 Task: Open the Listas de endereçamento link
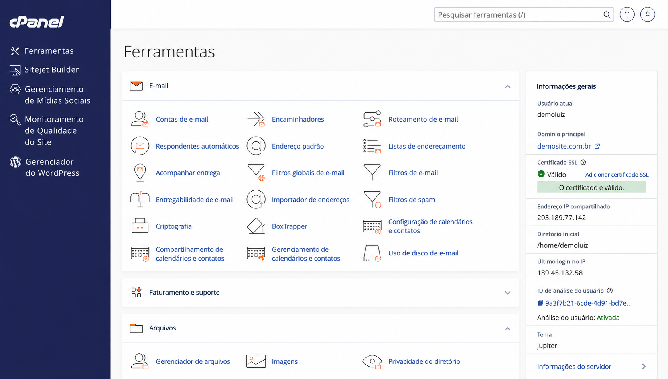[426, 146]
